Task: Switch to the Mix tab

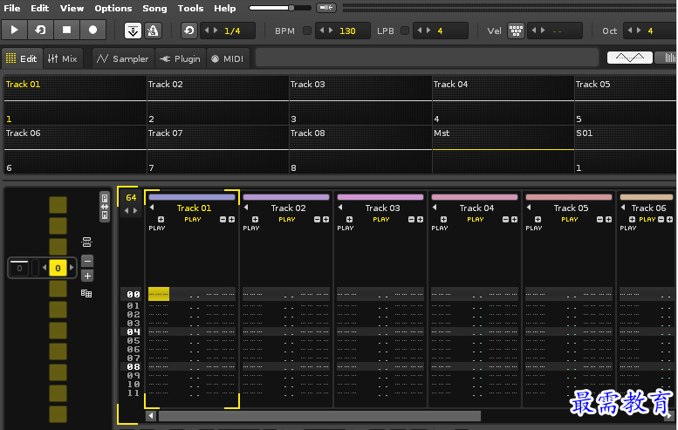Action: (63, 58)
